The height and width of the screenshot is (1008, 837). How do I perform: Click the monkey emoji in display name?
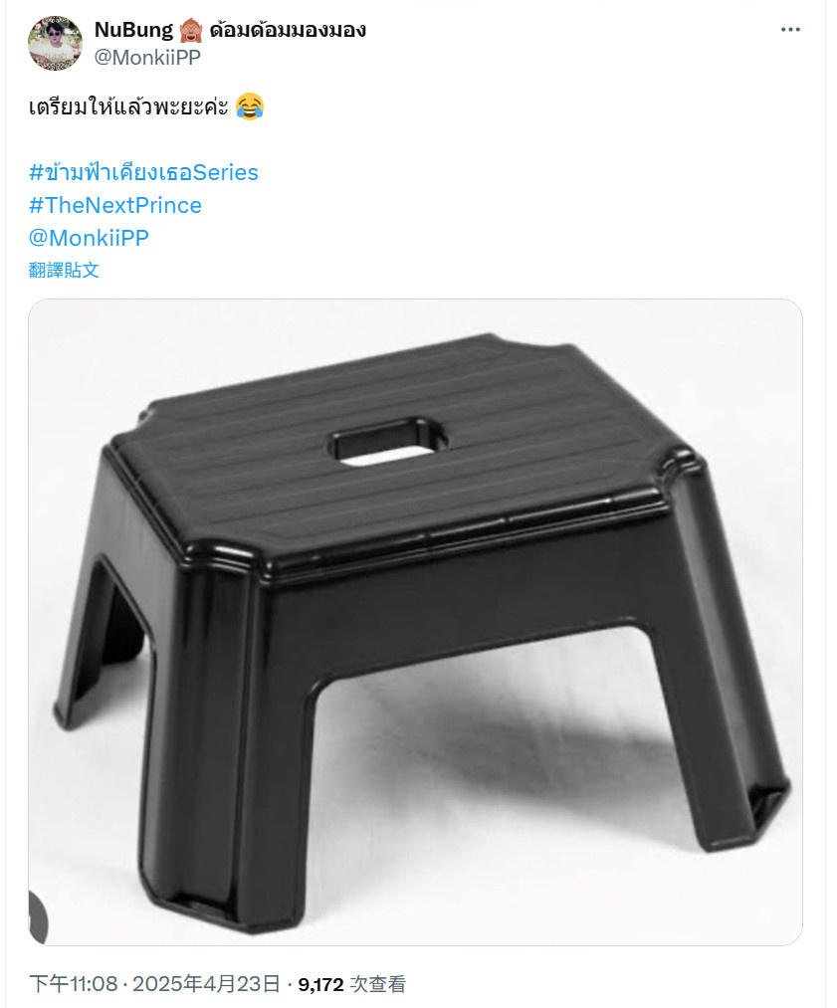click(x=191, y=30)
